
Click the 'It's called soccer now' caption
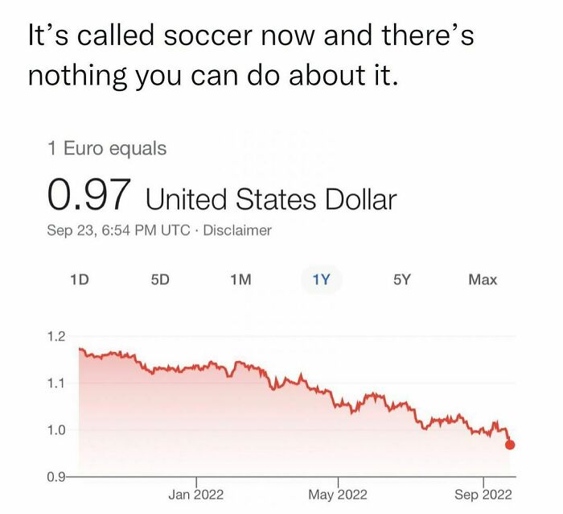[x=249, y=55]
